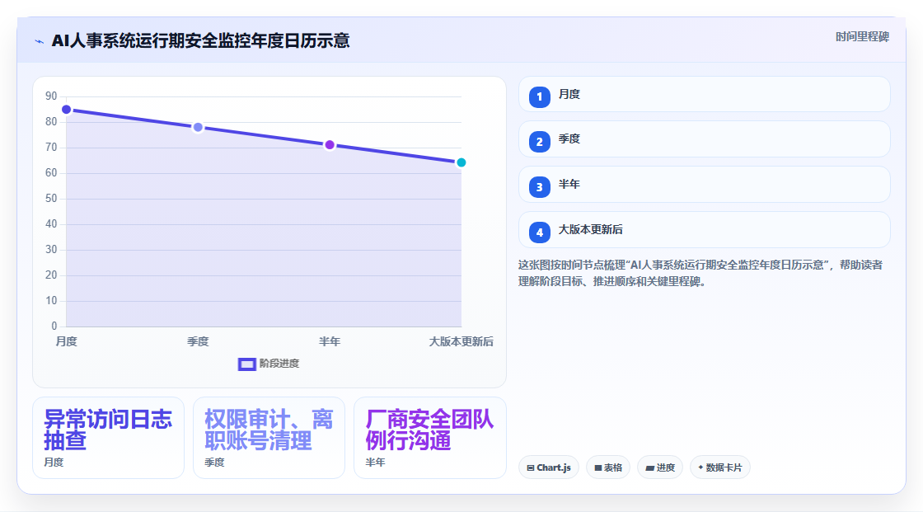This screenshot has height=512, width=923.
Task: Click the purple 半年 data point
Action: click(x=330, y=145)
